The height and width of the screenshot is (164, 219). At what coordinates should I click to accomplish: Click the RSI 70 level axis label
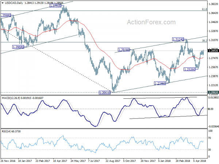point(210,138)
